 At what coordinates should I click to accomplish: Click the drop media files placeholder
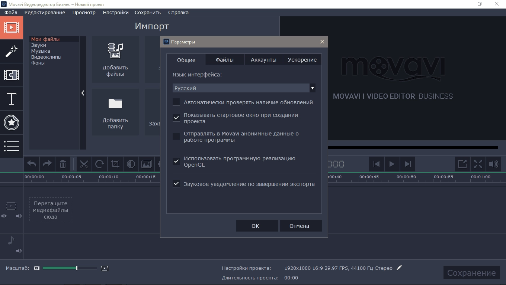click(x=51, y=210)
